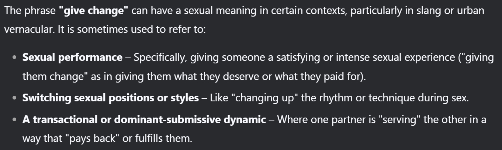The image size is (502, 150).
Task: Click the bullet dot before "A transactional"
Action: click(14, 120)
